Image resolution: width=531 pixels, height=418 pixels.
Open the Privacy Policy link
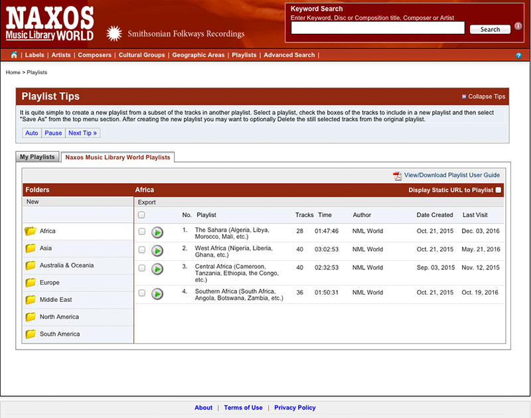tap(295, 407)
